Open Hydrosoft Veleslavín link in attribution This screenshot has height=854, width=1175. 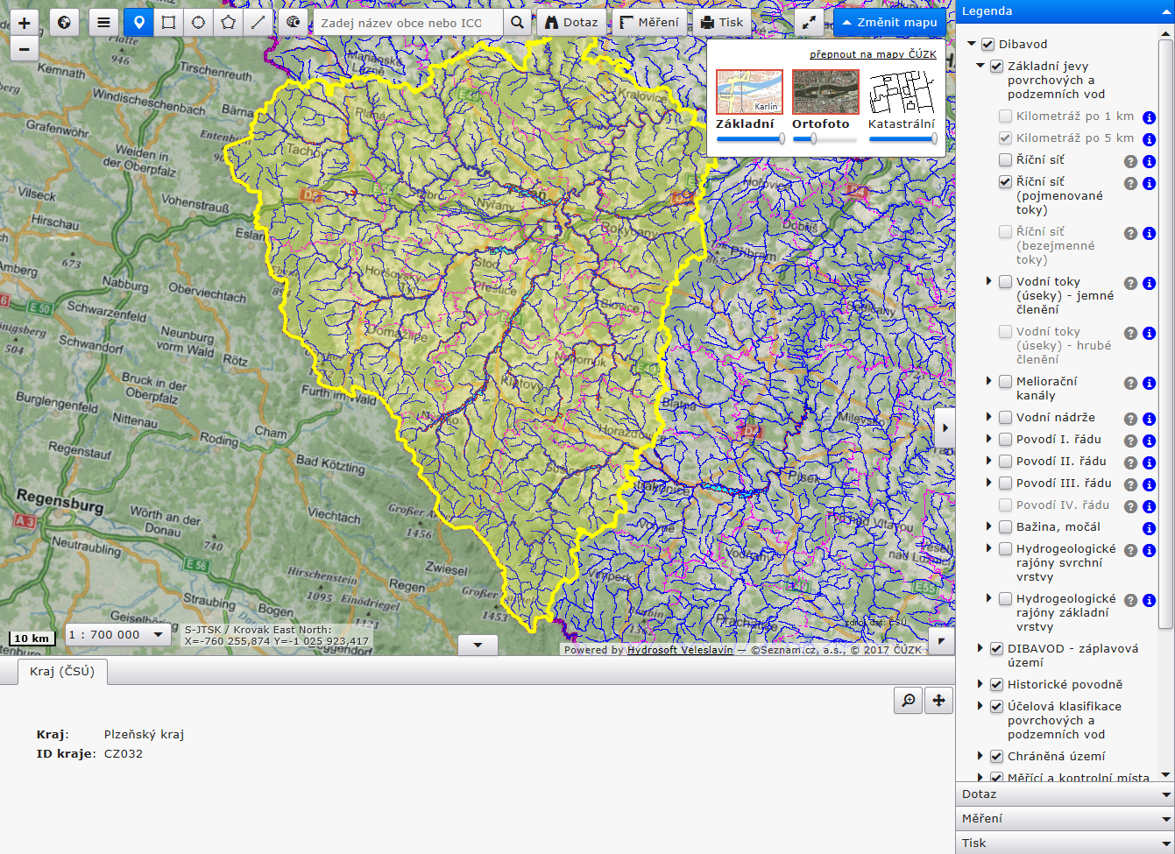[680, 650]
